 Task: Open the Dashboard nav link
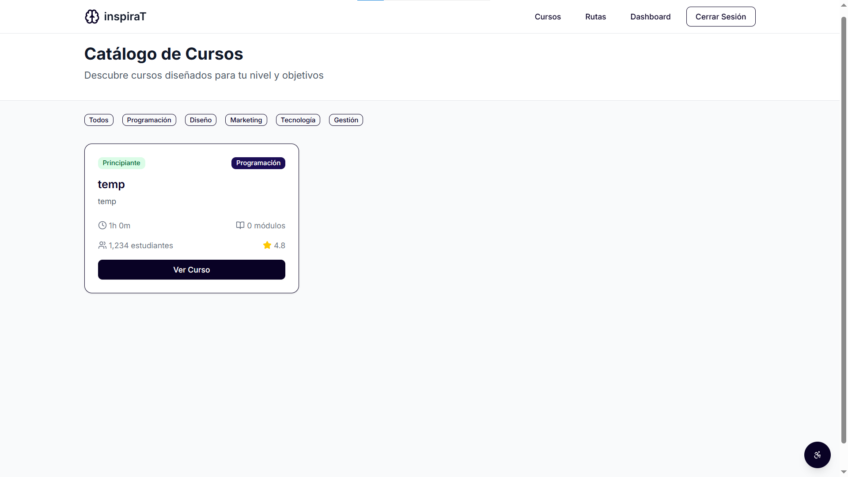[650, 17]
